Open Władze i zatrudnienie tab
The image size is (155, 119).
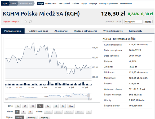[x=85, y=31]
